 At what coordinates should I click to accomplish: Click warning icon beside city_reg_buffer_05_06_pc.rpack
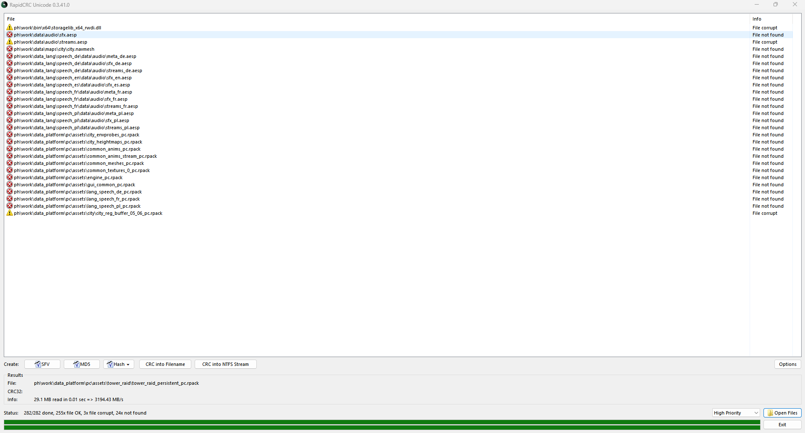coord(10,213)
